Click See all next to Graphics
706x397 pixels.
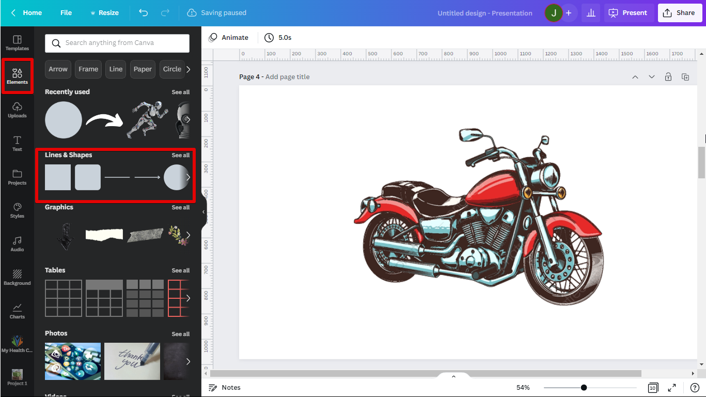[180, 207]
